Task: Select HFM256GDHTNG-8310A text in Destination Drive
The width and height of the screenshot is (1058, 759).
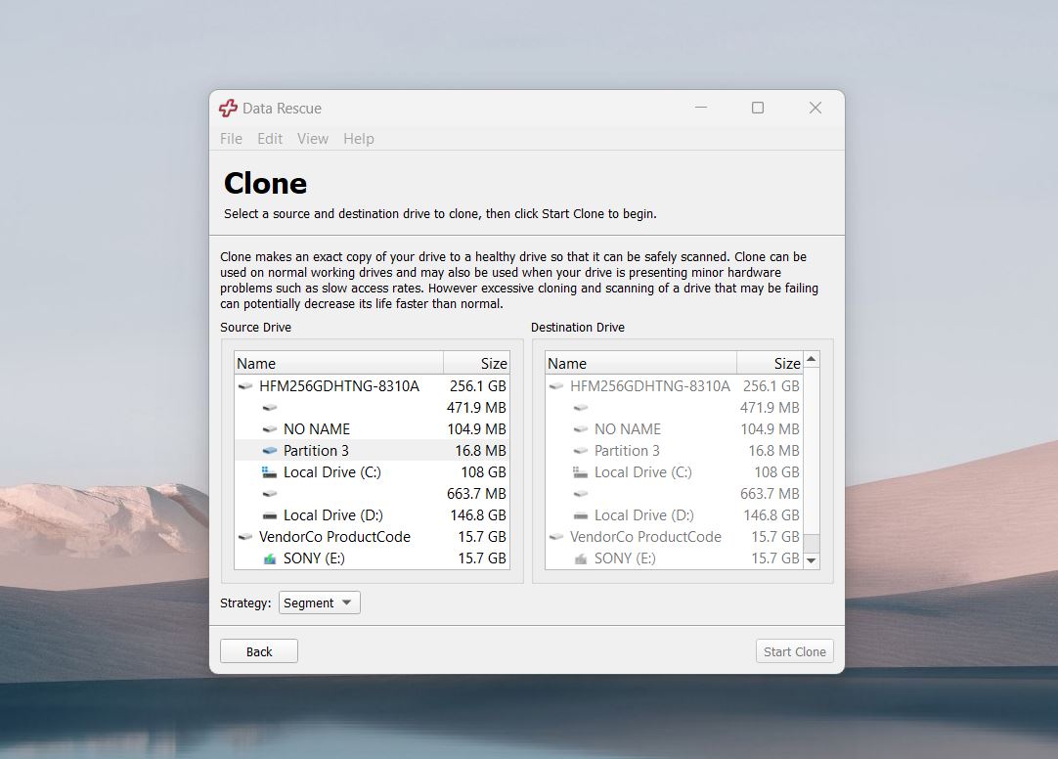Action: (x=650, y=386)
